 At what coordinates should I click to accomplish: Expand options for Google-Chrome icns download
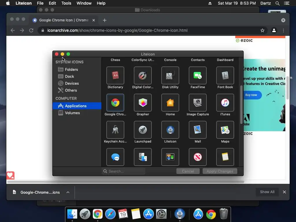[68, 192]
